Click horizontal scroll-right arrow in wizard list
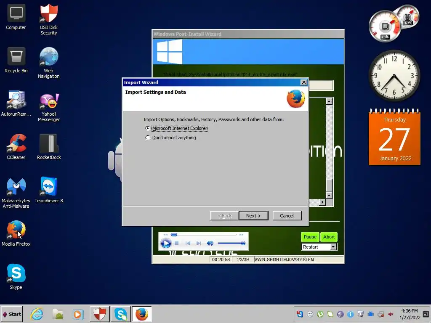 coord(322,202)
